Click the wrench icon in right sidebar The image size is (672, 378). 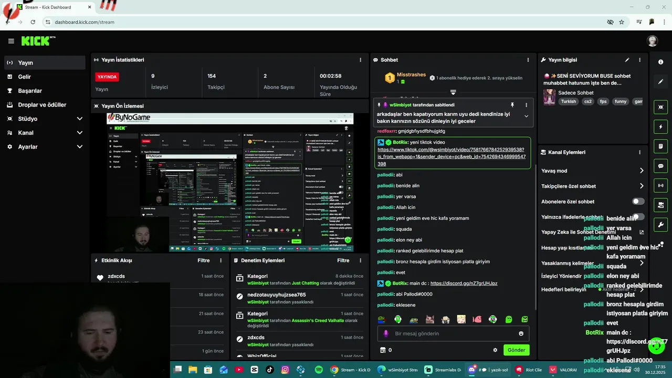click(660, 225)
